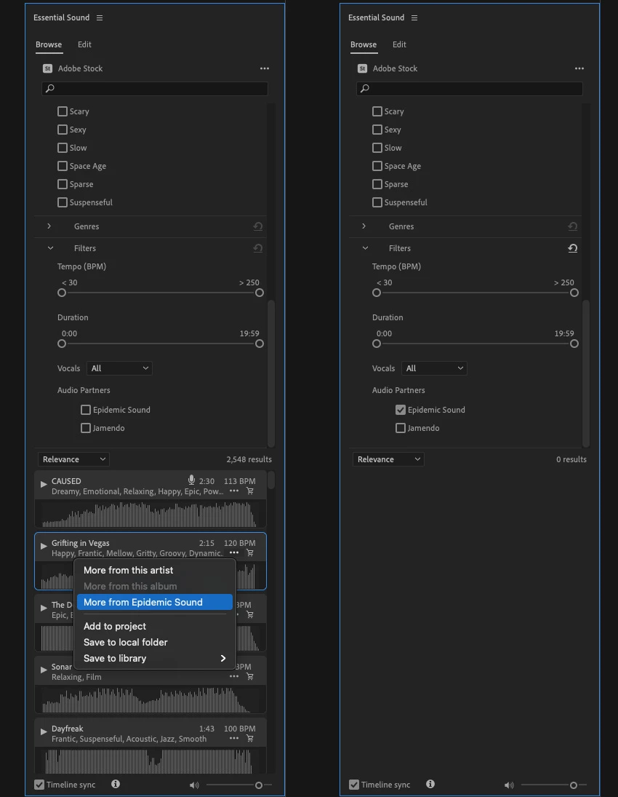618x797 pixels.
Task: Mute preview volume in right panel
Action: [x=509, y=785]
